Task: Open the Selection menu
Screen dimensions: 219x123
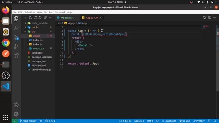Action: coord(29,12)
